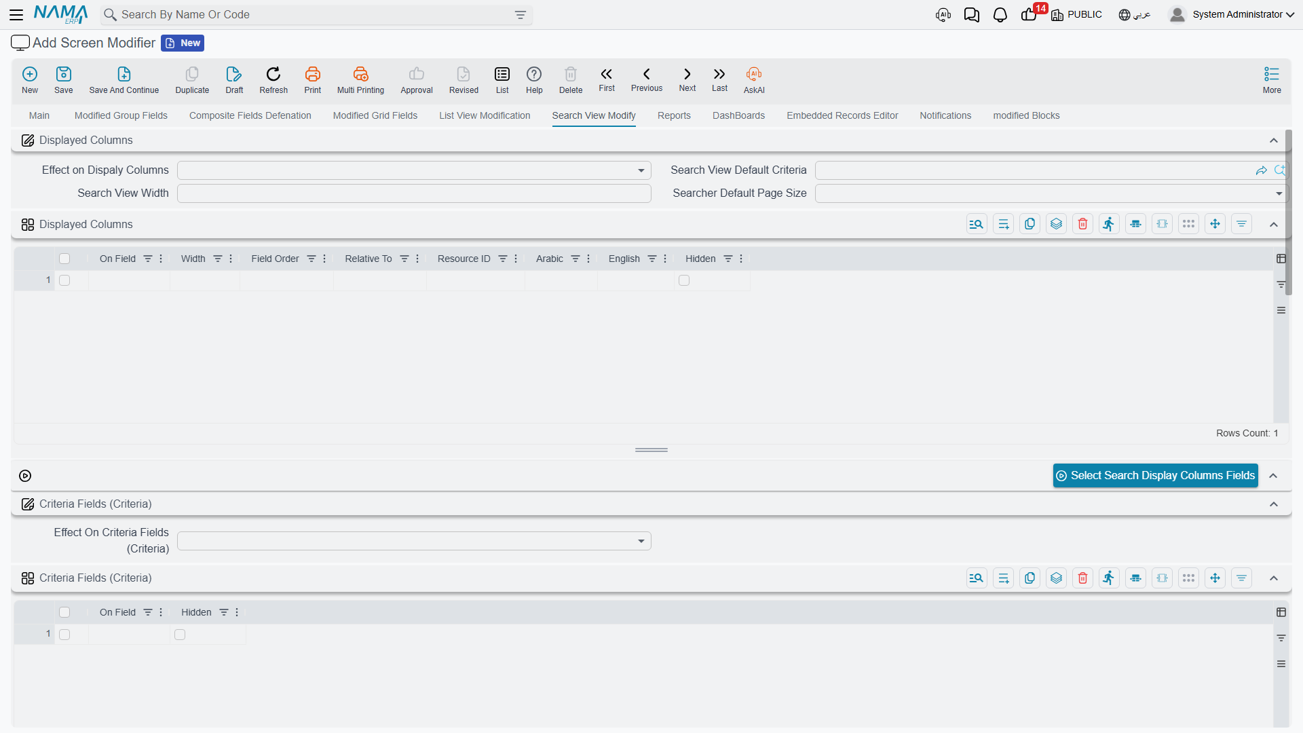The width and height of the screenshot is (1303, 733).
Task: Switch to Composite Fields Defenation tab
Action: pos(250,115)
